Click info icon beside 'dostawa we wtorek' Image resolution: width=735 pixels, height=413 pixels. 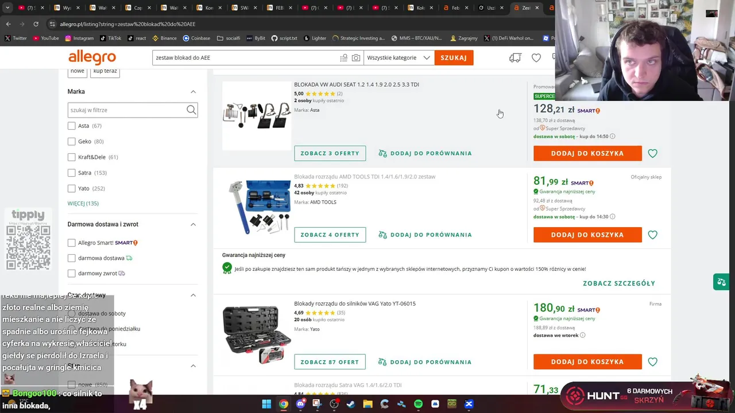[x=582, y=335]
